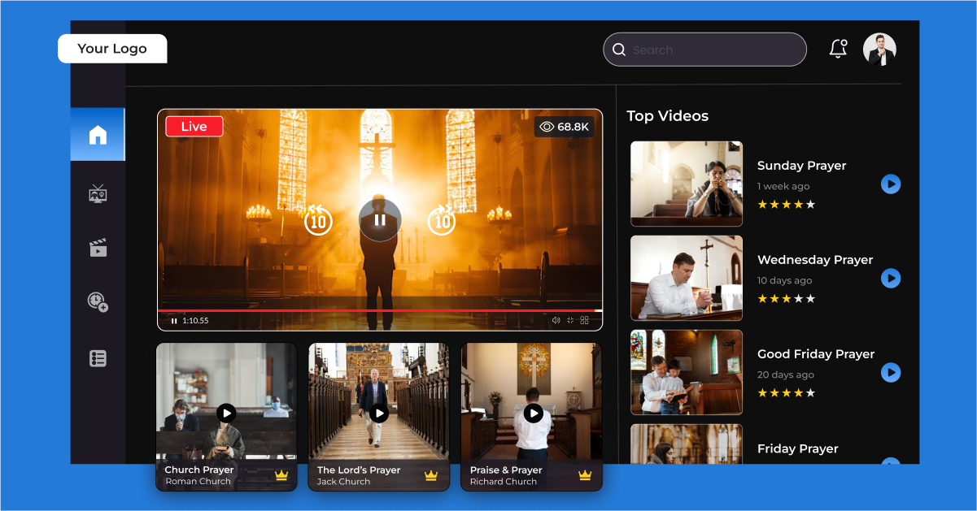Click the Live badge on the stream
The image size is (977, 511).
(194, 126)
